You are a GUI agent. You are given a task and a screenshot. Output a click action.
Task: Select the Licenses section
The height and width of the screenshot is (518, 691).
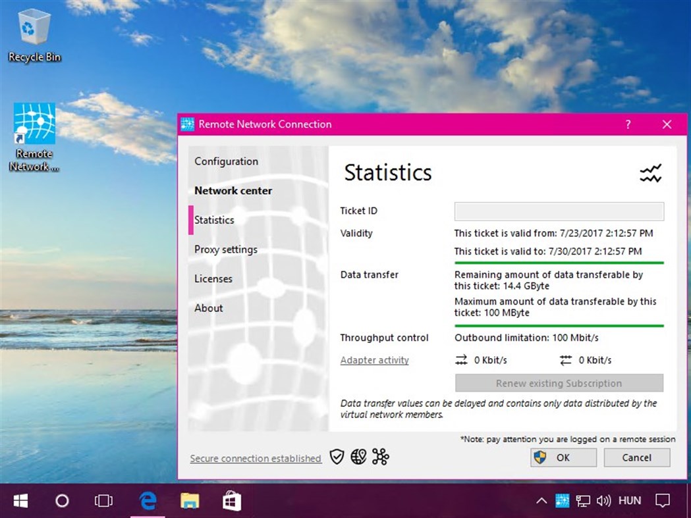[x=213, y=278]
